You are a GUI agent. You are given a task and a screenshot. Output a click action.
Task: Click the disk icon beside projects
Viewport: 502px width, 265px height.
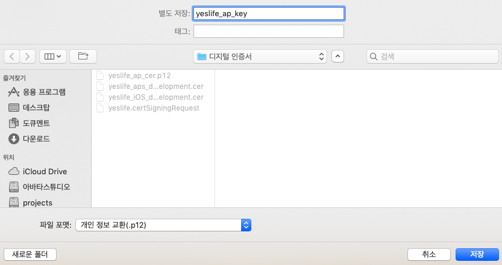13,203
